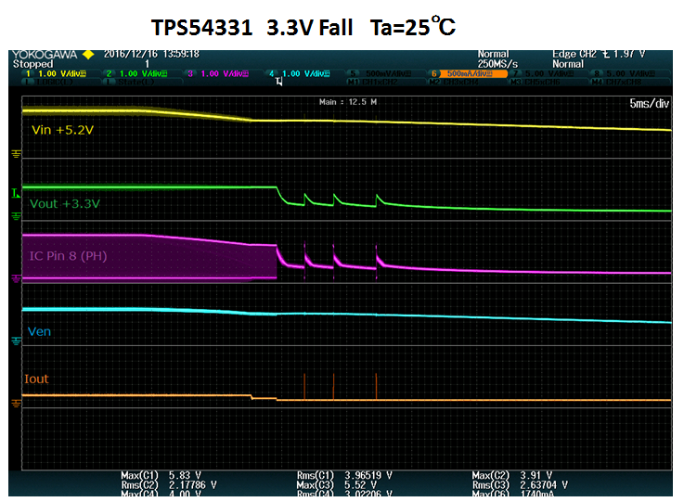Click the magenta channel 3 ground marker
The width and height of the screenshot is (684, 502).
(x=16, y=278)
